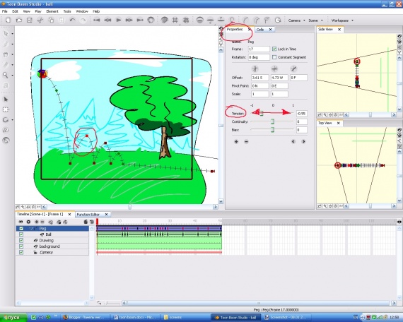Open the Edit menu

coord(15,11)
